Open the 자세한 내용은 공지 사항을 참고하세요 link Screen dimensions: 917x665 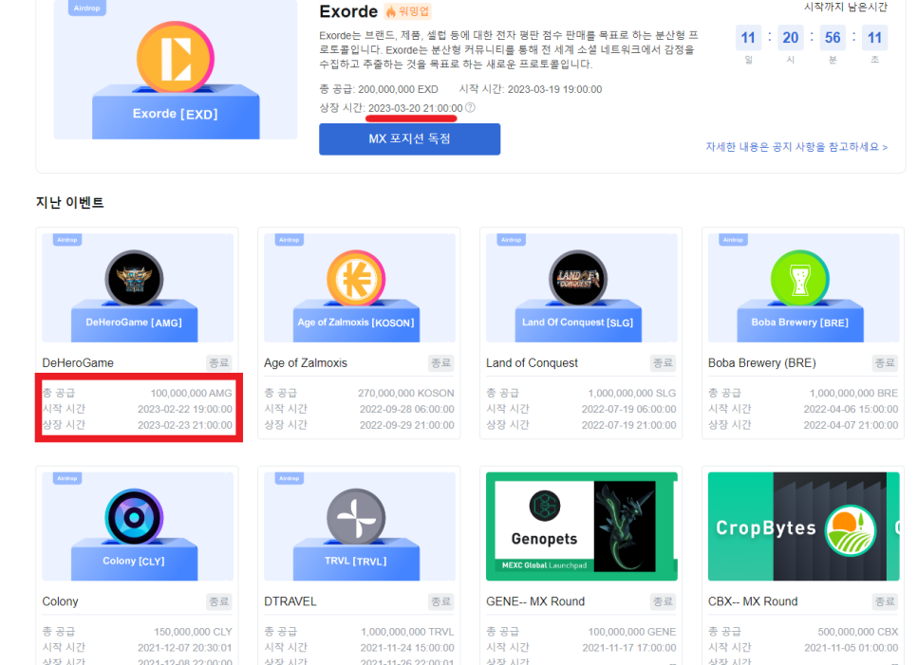pos(796,147)
